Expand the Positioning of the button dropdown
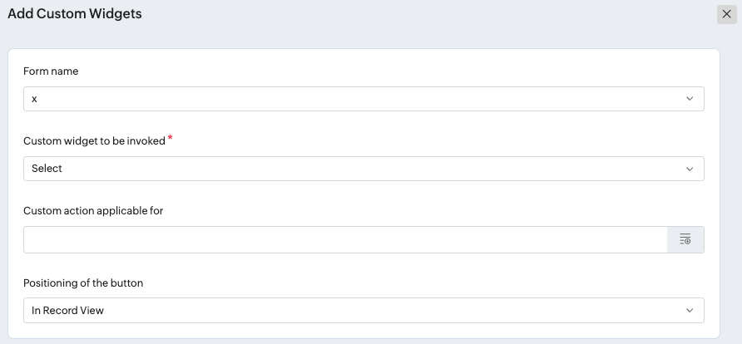This screenshot has height=344, width=742. point(364,311)
